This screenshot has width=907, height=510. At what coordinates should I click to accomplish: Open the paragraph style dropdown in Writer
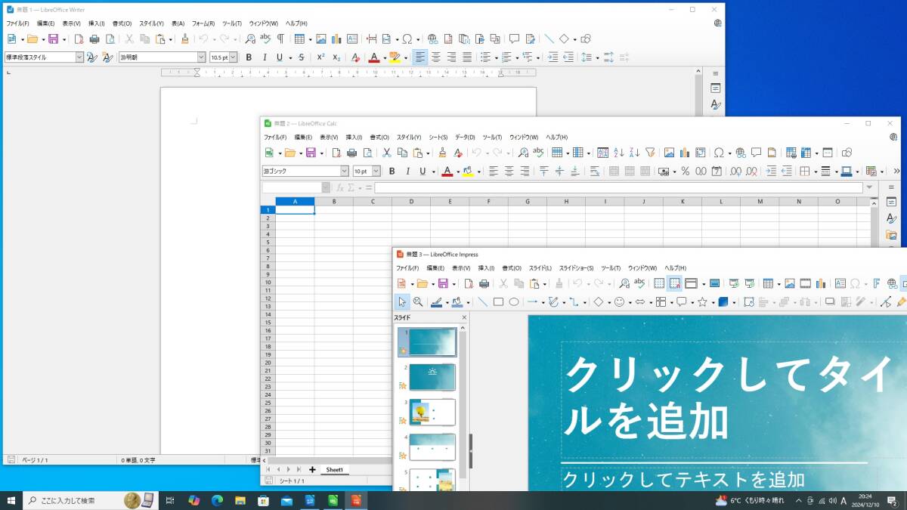pyautogui.click(x=79, y=57)
